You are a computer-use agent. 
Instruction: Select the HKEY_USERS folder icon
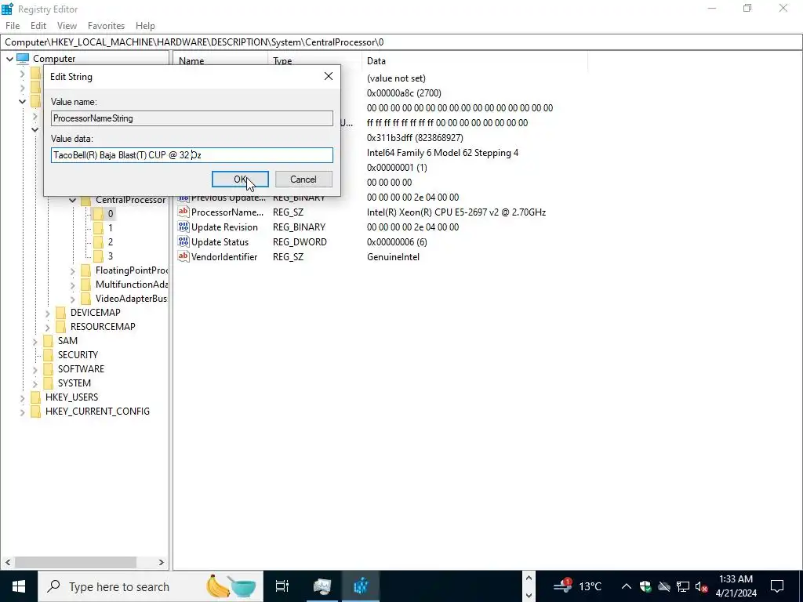[x=36, y=397]
